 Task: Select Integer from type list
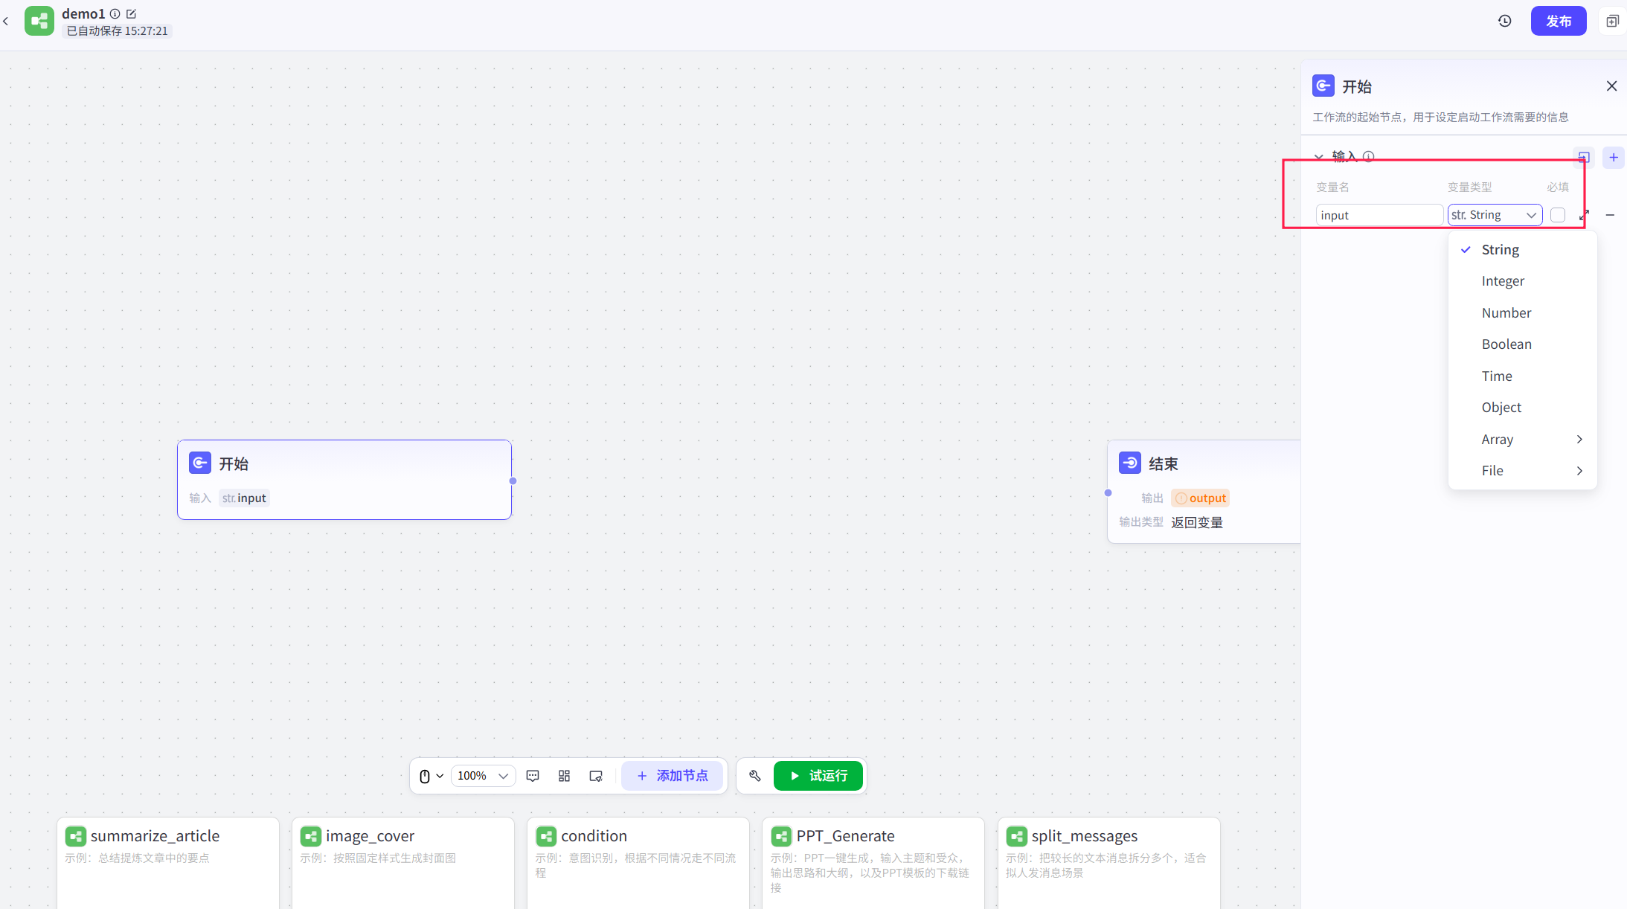(1503, 281)
